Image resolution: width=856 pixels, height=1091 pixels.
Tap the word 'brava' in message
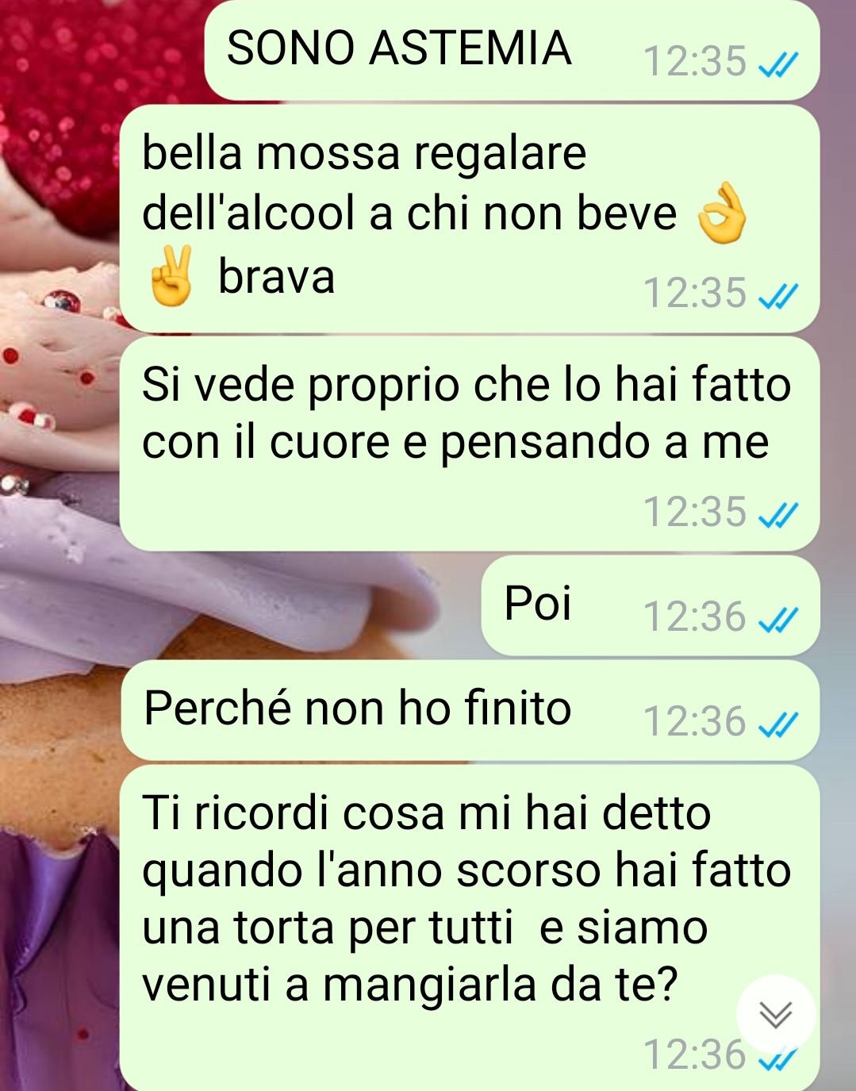[276, 277]
